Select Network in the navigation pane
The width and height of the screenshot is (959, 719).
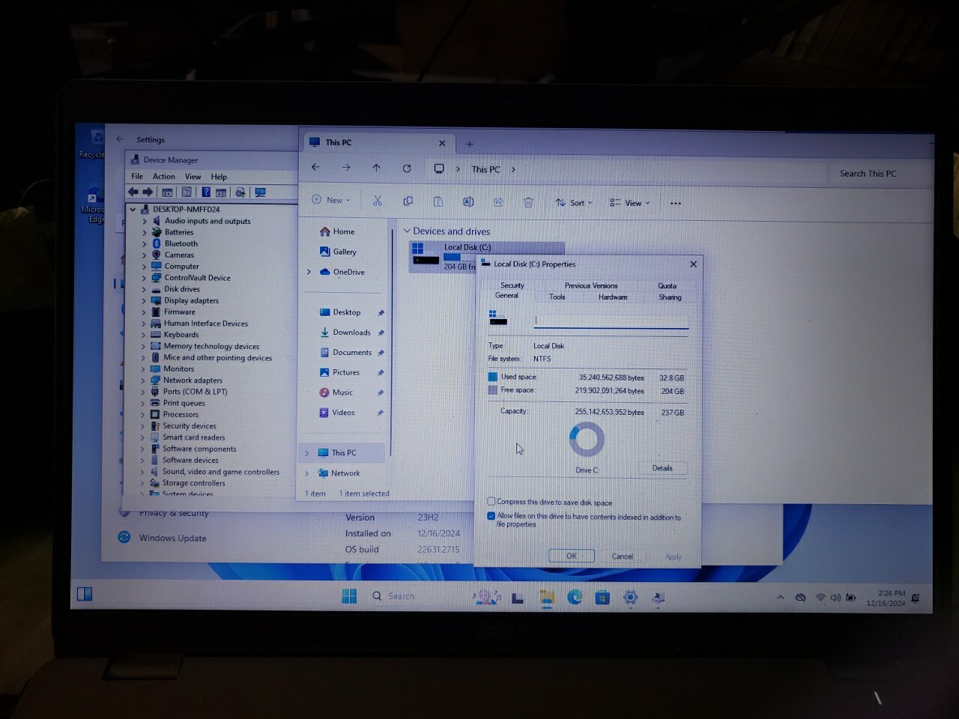[x=345, y=473]
